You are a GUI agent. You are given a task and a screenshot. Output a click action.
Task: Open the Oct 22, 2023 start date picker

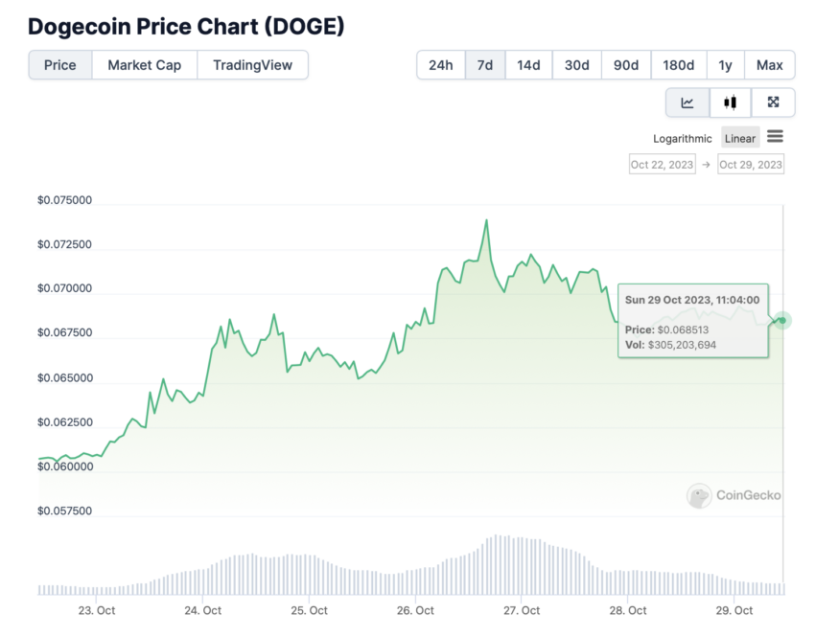coord(663,165)
